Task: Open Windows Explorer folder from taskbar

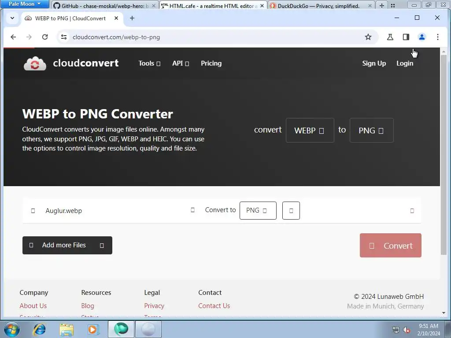Action: tap(67, 329)
